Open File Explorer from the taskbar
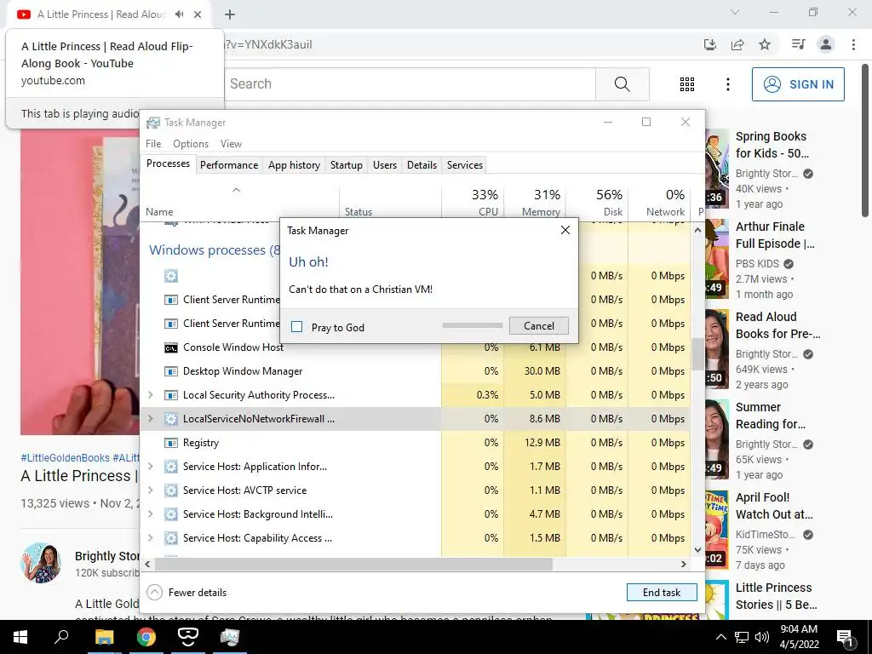 point(104,637)
